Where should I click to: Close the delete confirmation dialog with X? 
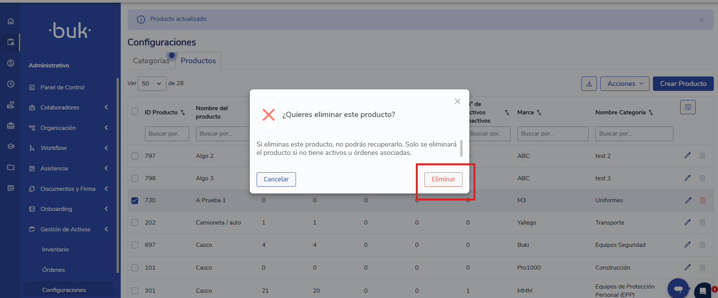pyautogui.click(x=457, y=101)
